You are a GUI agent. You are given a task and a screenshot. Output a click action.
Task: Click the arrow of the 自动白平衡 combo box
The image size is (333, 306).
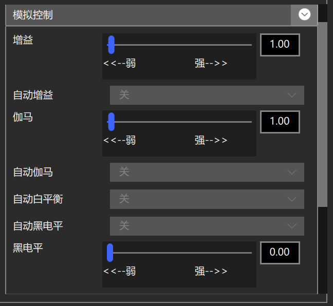tap(292, 199)
